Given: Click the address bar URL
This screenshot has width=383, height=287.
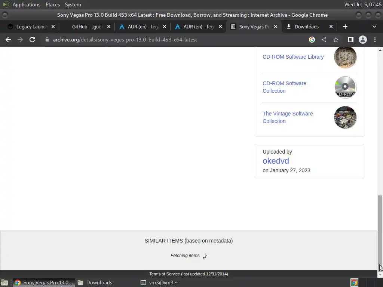Looking at the screenshot, I should (x=125, y=40).
